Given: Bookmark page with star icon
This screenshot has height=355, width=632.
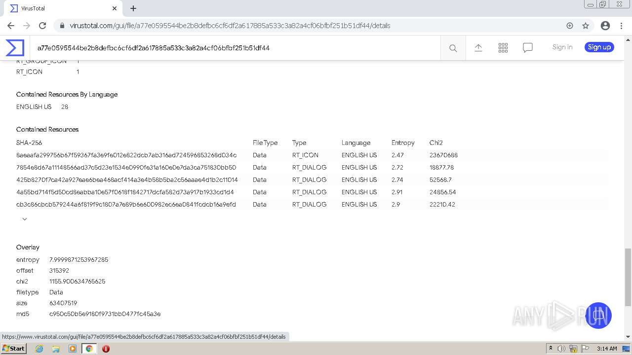Looking at the screenshot, I should coord(586,26).
